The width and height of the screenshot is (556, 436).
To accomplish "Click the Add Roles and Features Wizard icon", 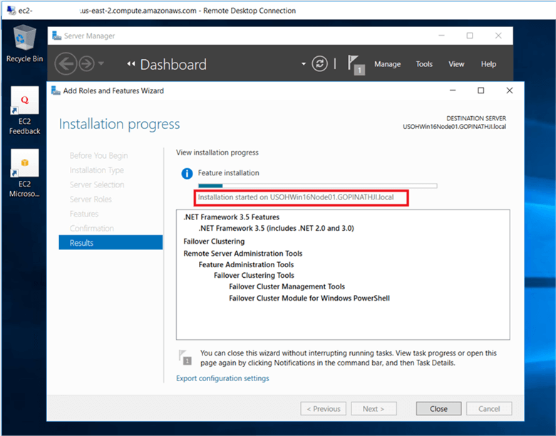I will [56, 90].
